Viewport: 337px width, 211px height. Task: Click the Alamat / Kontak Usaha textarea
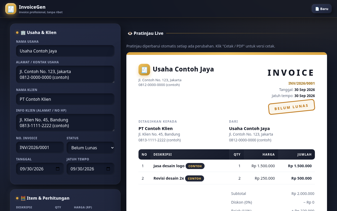point(65,74)
